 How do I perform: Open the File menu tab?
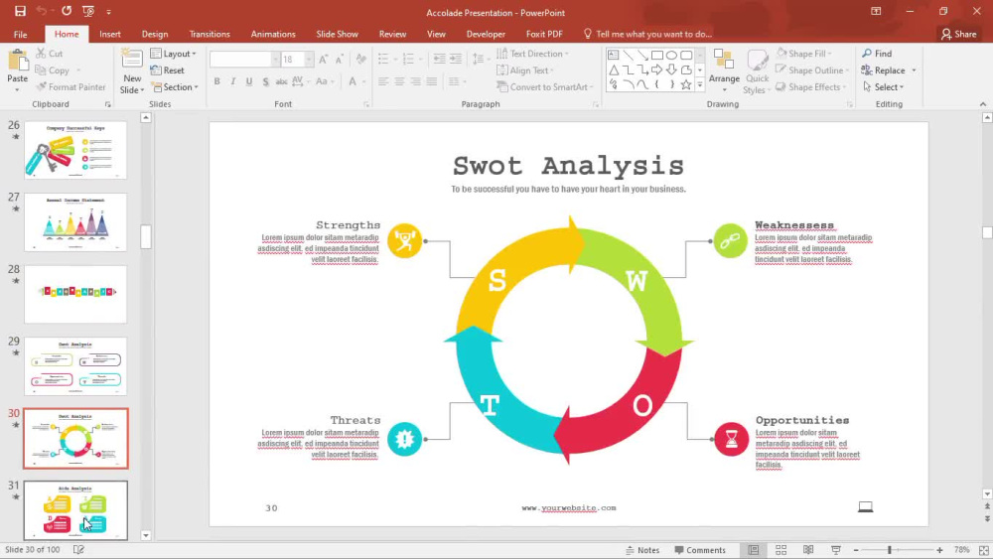[20, 34]
